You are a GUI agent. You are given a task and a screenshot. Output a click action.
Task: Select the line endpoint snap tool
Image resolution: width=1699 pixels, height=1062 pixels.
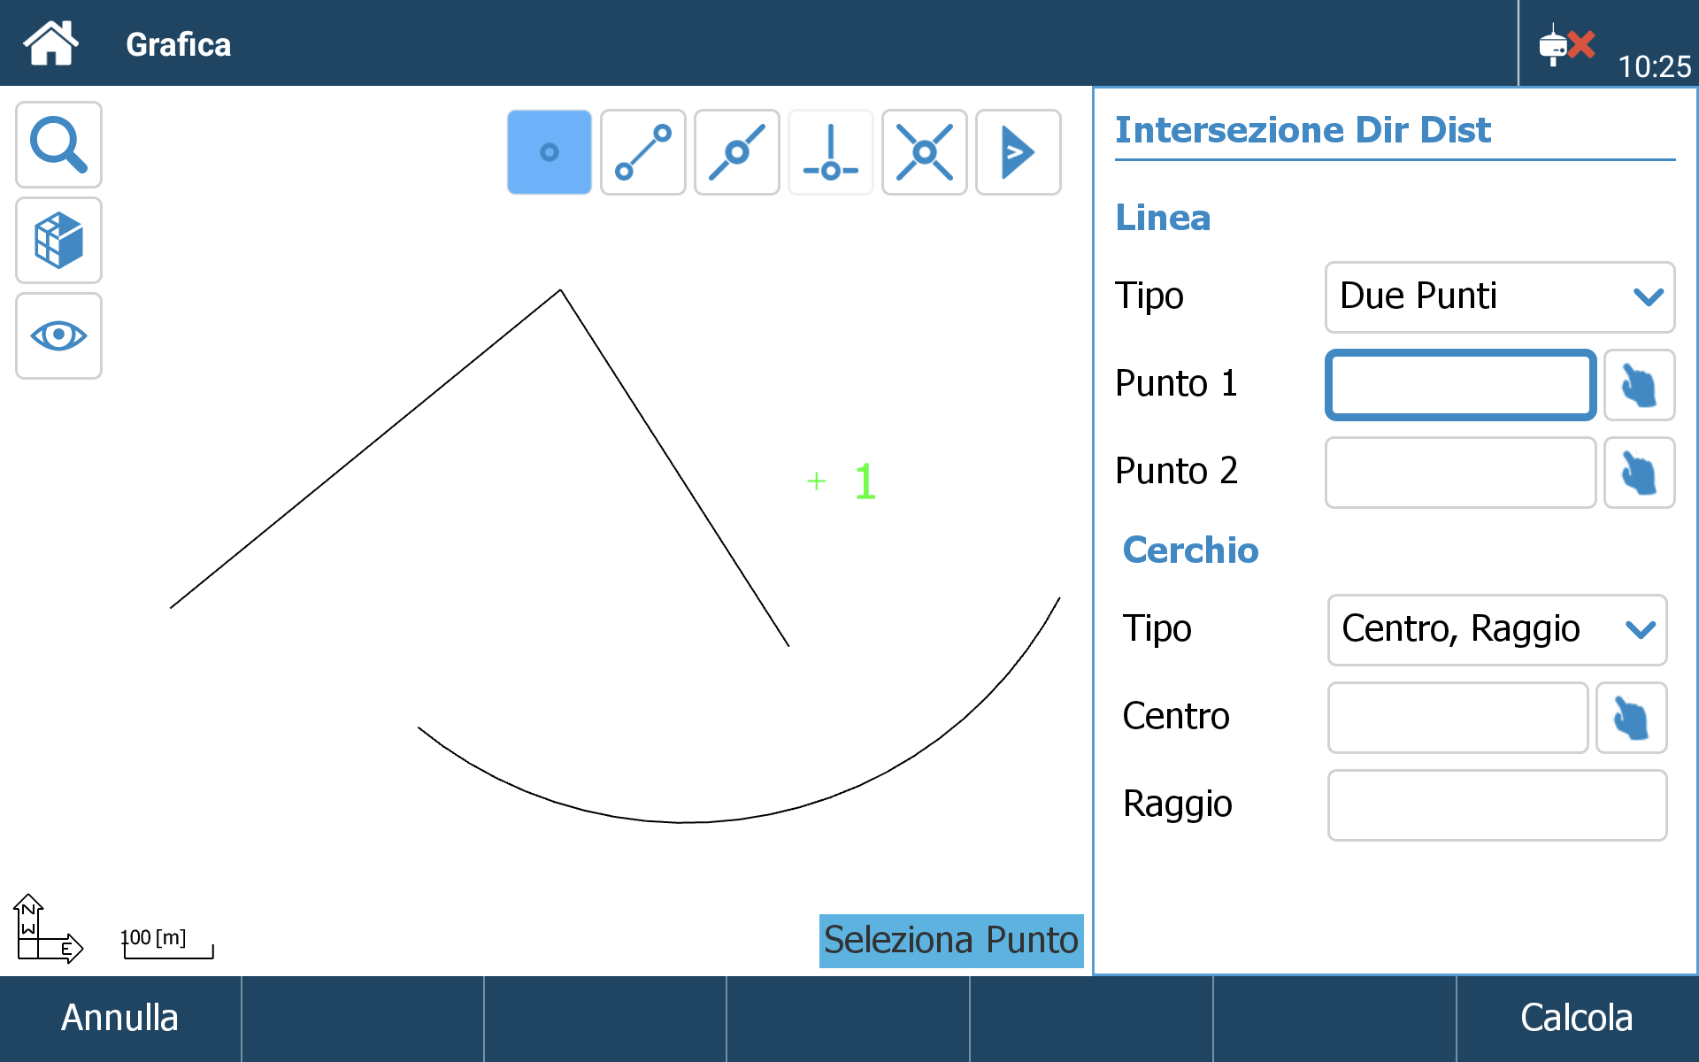click(643, 152)
